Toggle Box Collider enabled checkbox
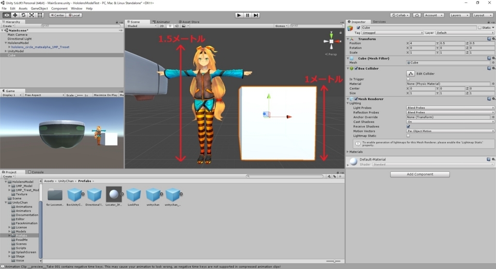 [x=356, y=68]
